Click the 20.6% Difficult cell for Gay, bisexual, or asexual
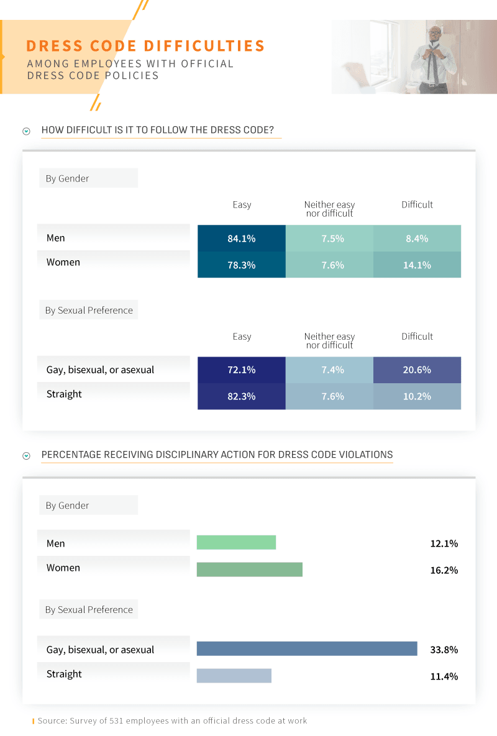Viewport: 497px width, 736px height. pyautogui.click(x=417, y=370)
